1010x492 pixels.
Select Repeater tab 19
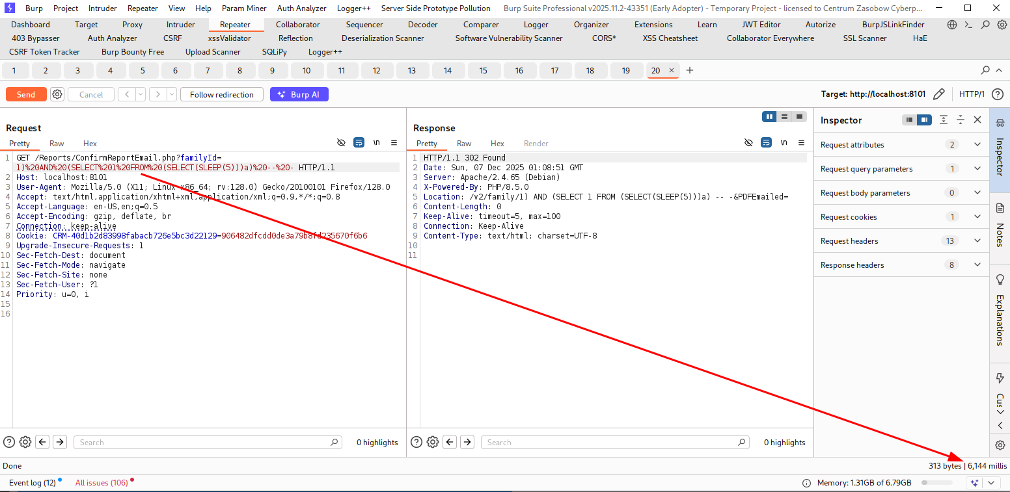coord(625,70)
